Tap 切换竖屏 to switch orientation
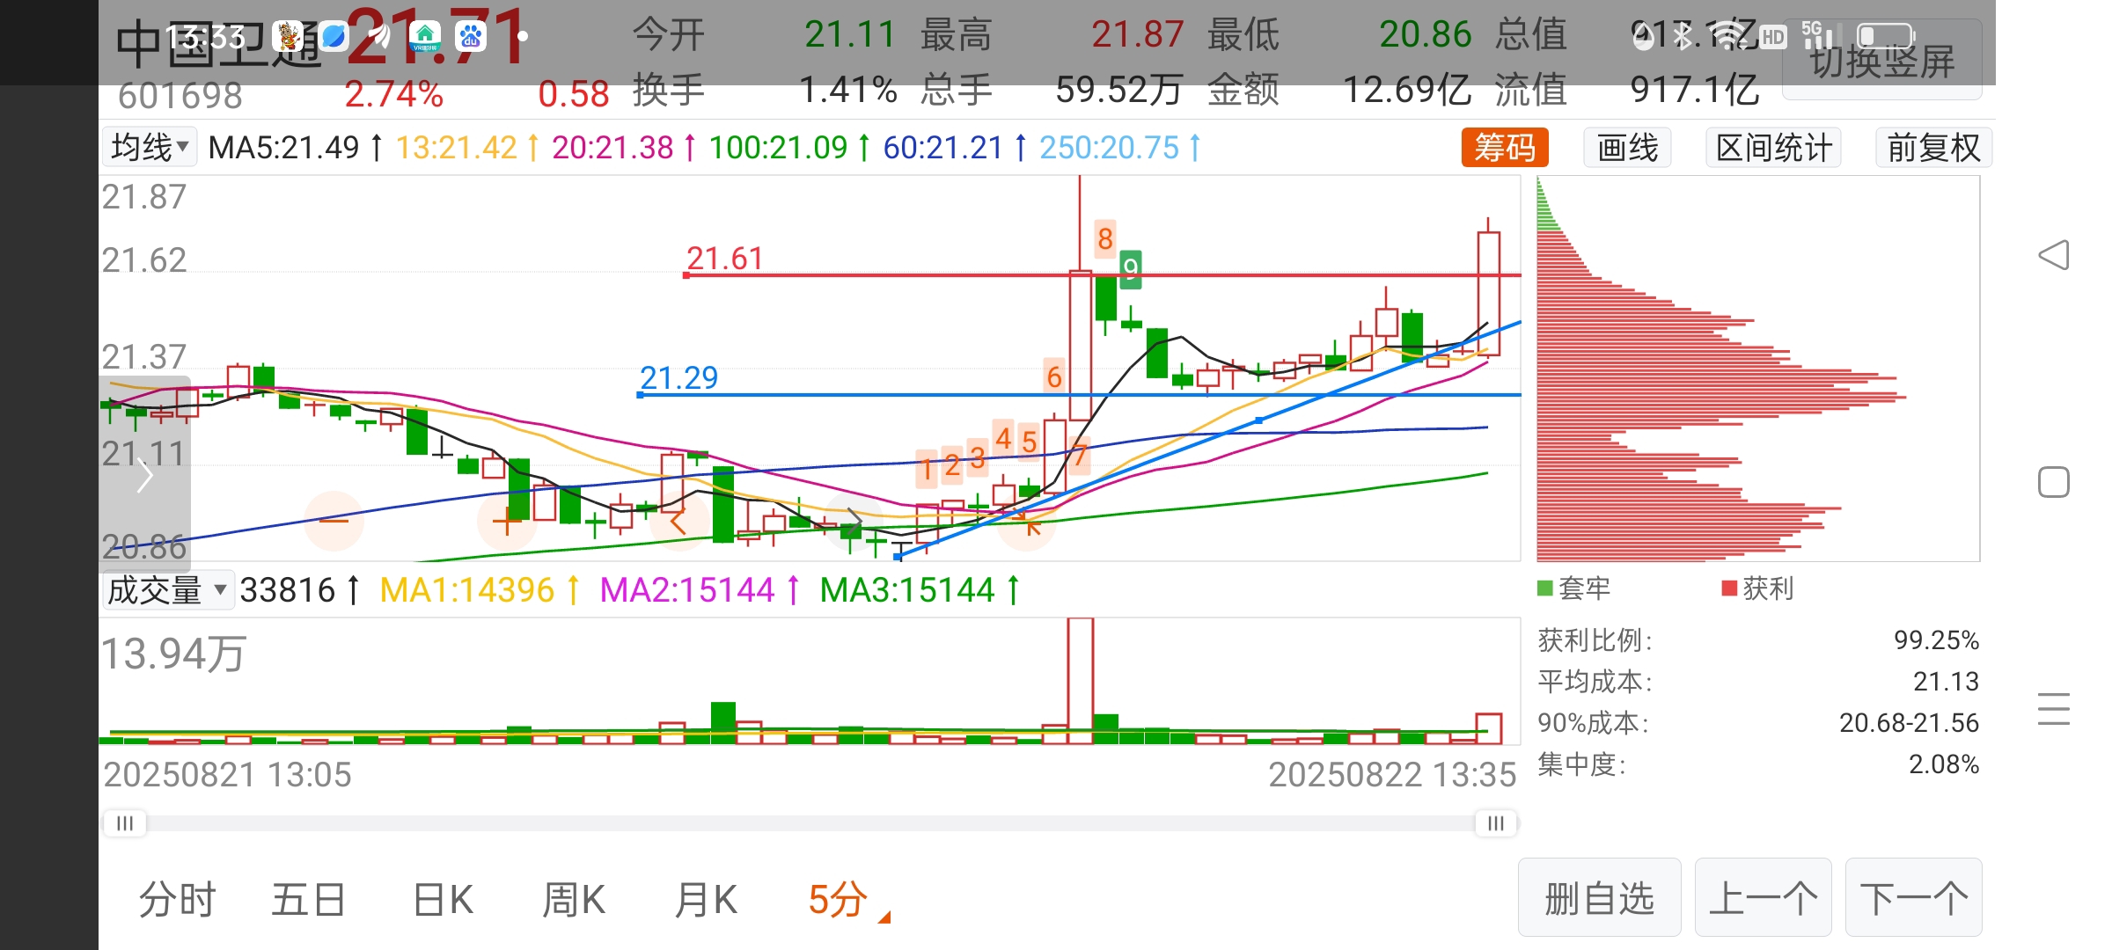Image resolution: width=2112 pixels, height=950 pixels. 1881,62
